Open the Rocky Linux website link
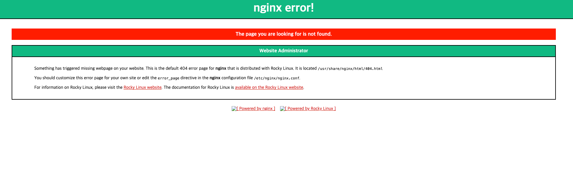The width and height of the screenshot is (573, 180). click(x=142, y=87)
